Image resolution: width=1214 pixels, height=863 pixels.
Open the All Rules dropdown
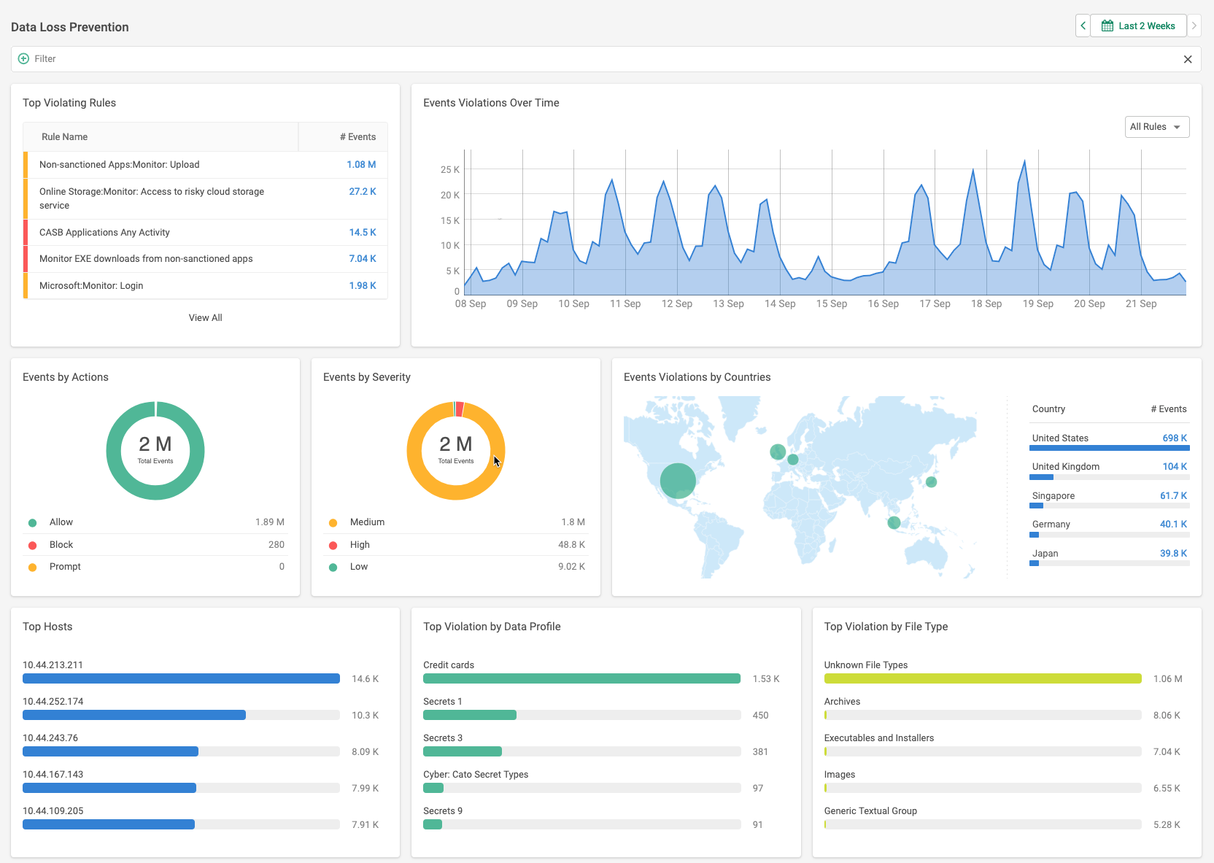[1156, 126]
